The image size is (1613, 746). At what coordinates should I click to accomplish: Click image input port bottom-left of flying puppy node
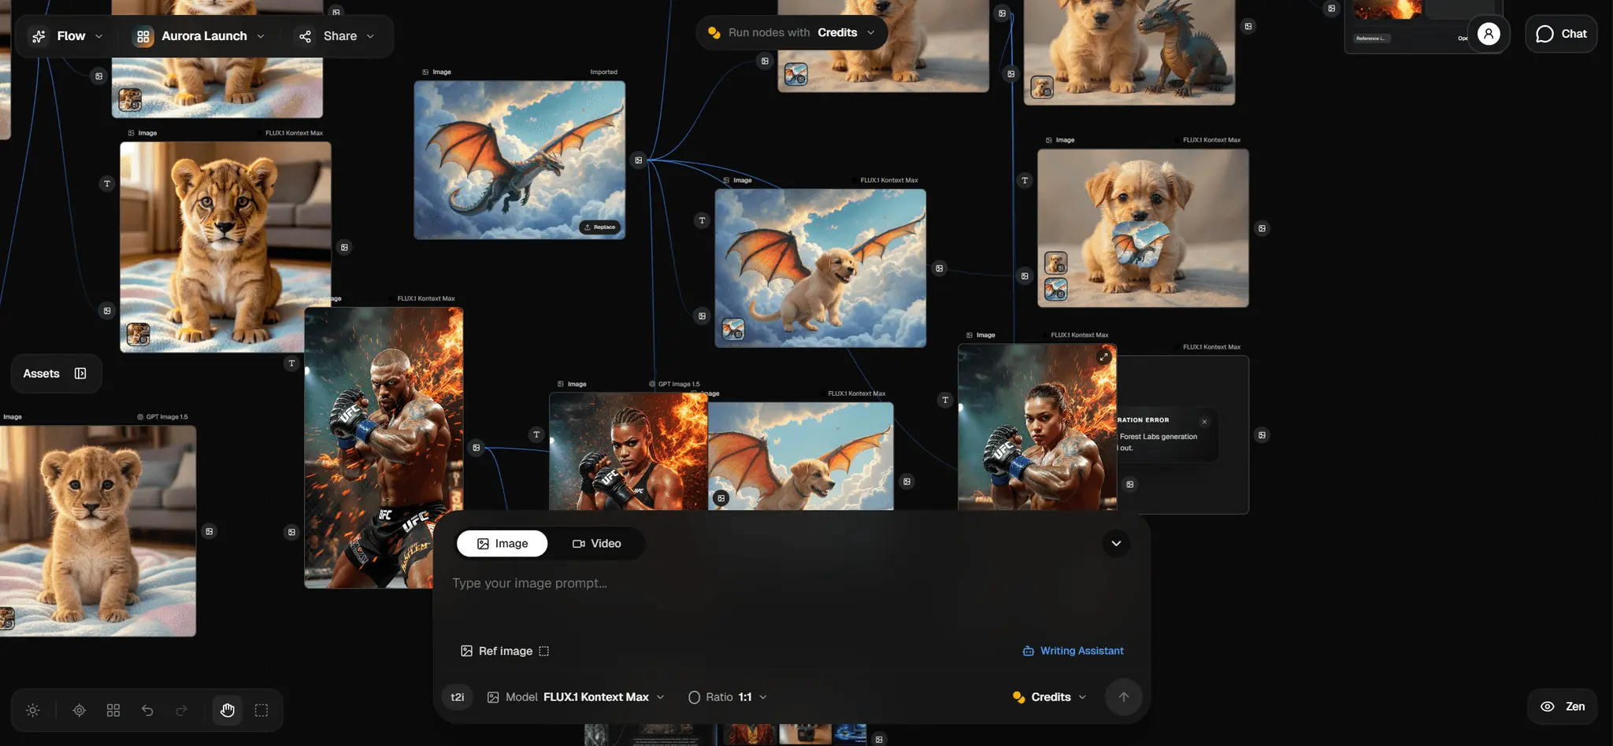click(x=702, y=316)
